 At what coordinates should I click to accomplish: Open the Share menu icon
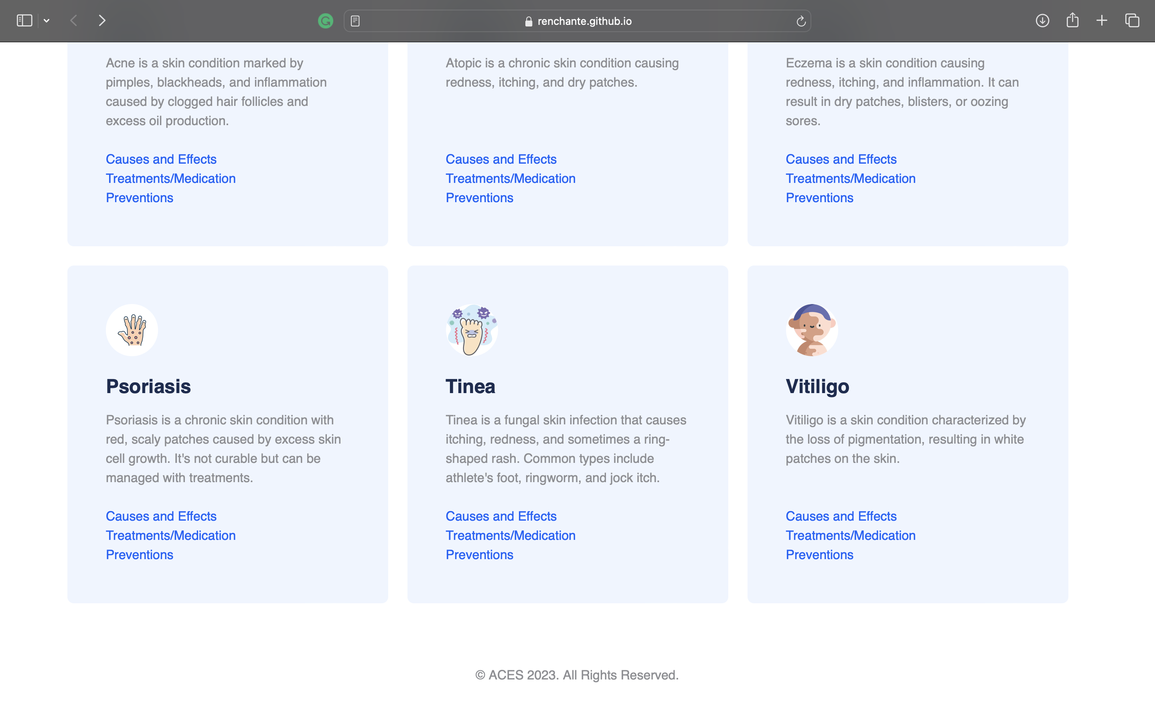1072,20
